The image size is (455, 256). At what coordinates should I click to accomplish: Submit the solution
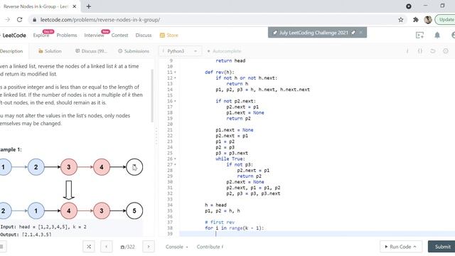click(442, 247)
